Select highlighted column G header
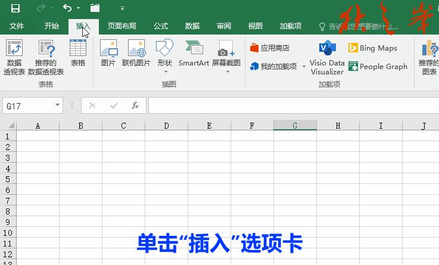 pos(295,126)
